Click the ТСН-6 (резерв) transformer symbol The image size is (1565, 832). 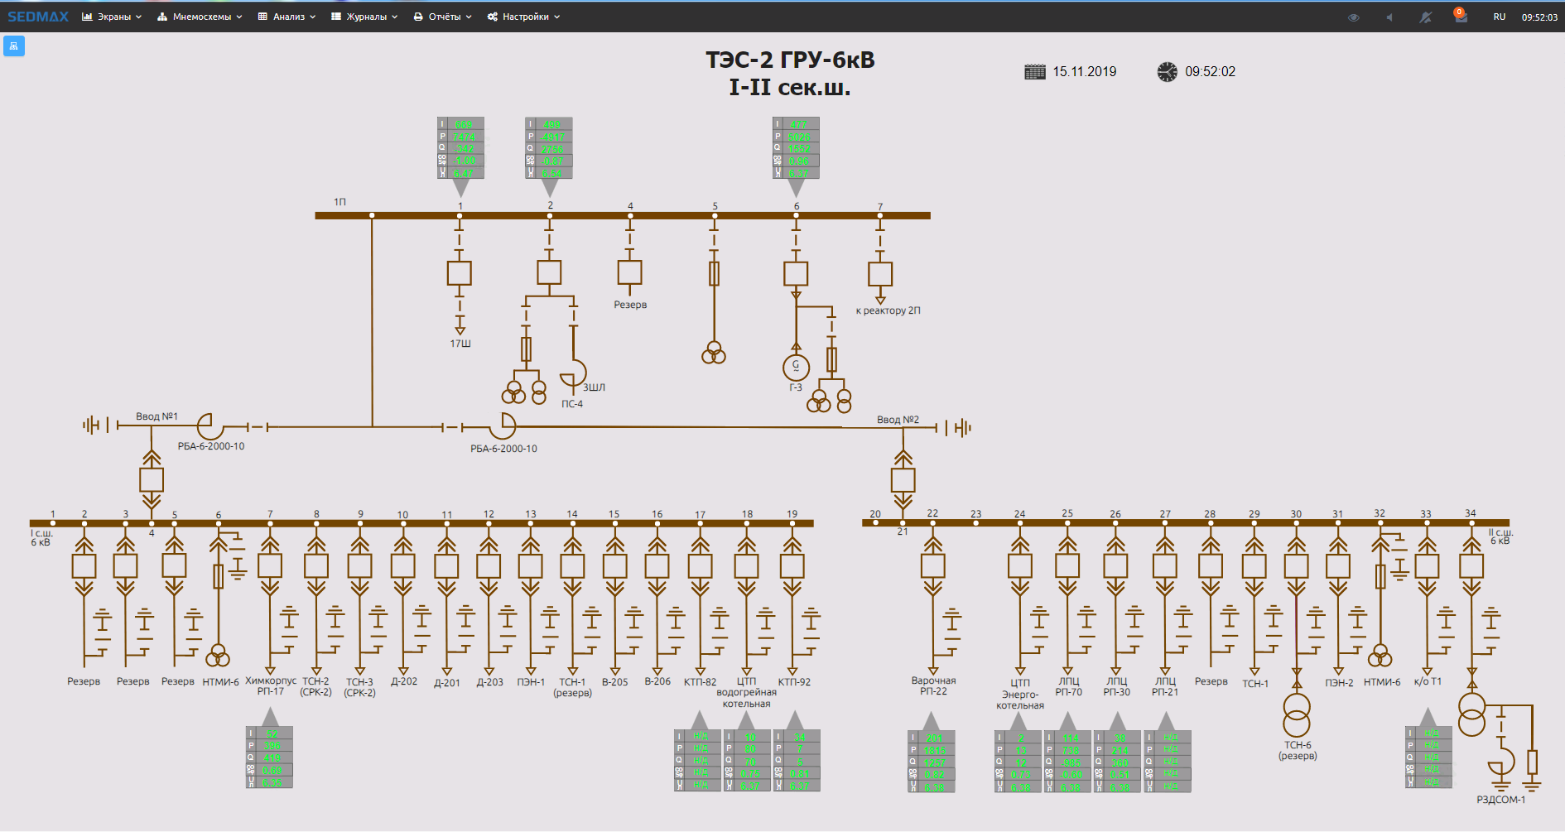(x=1297, y=714)
